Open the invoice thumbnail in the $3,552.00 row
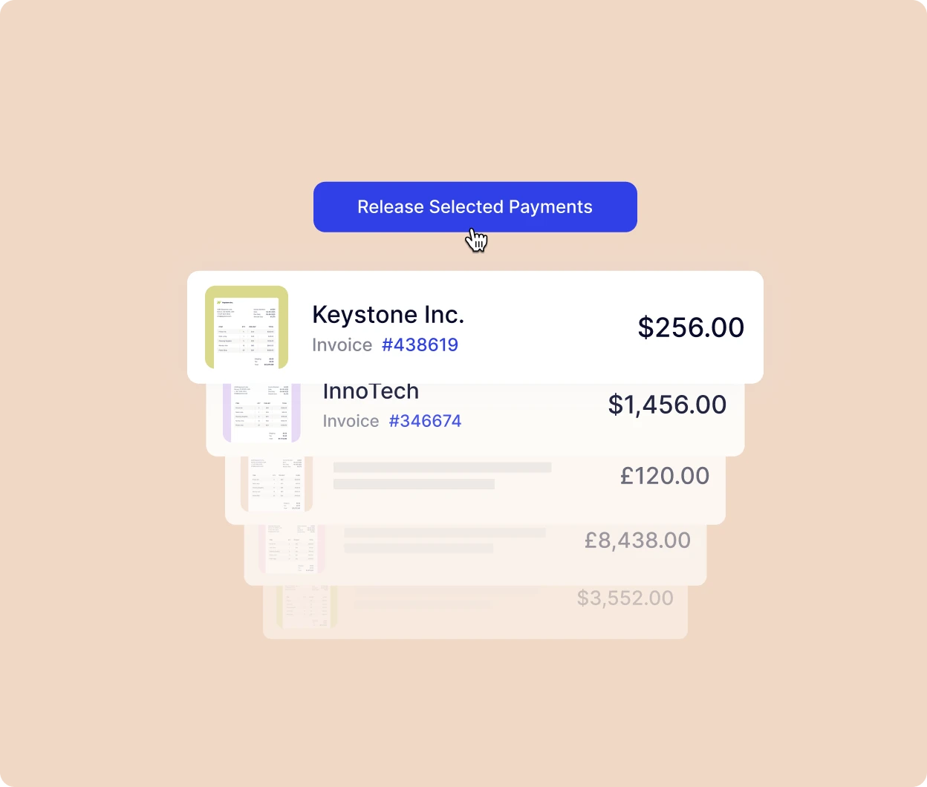 coord(307,607)
